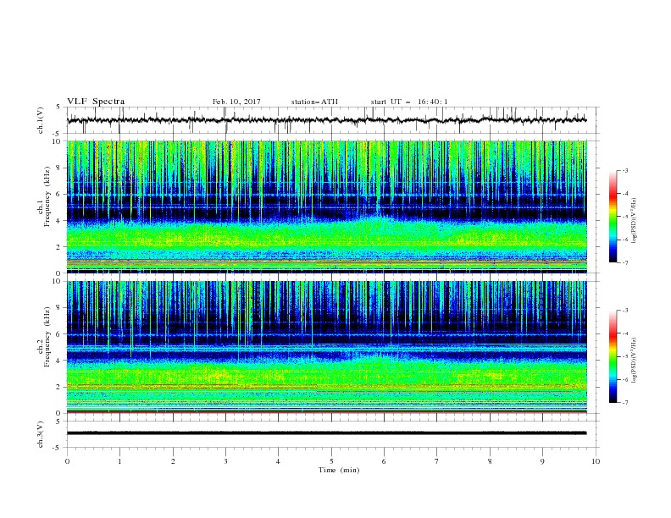
Task: Select the 'station=ATH' label
Action: pos(314,102)
